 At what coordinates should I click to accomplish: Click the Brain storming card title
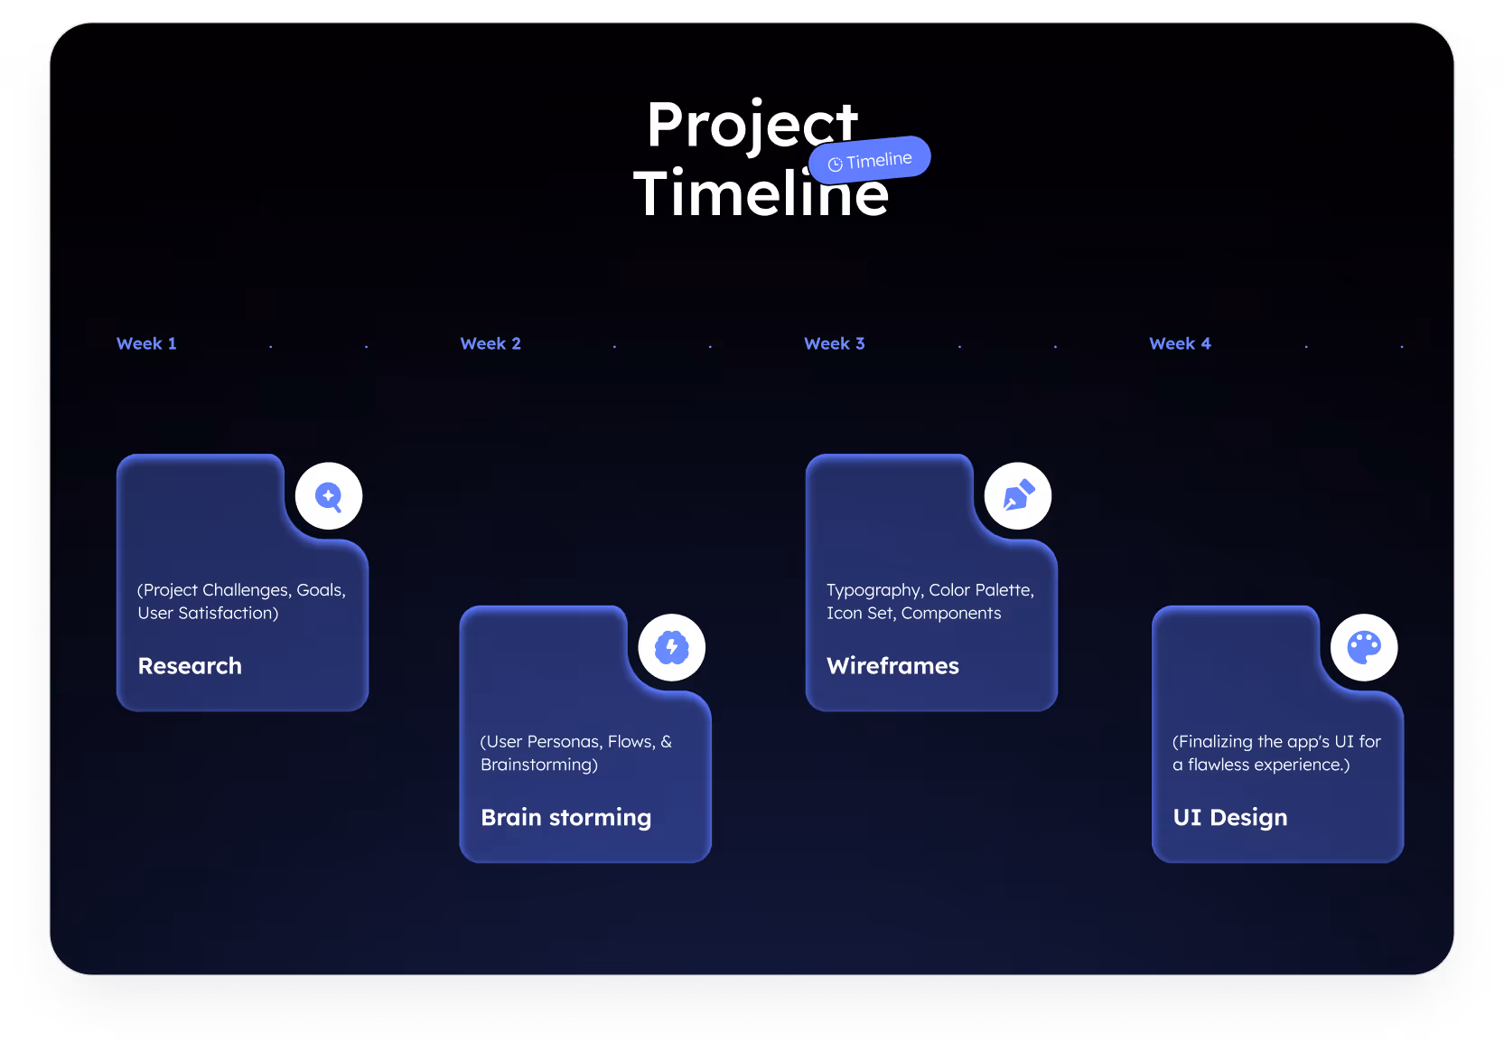click(566, 818)
